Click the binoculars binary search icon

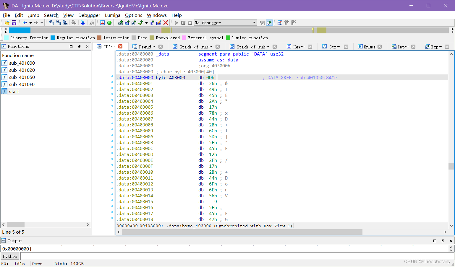65,23
